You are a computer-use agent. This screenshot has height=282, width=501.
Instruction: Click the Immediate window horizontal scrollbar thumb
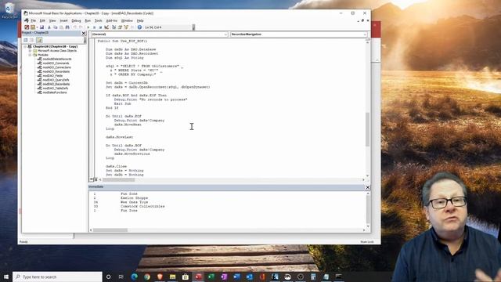coord(110,230)
